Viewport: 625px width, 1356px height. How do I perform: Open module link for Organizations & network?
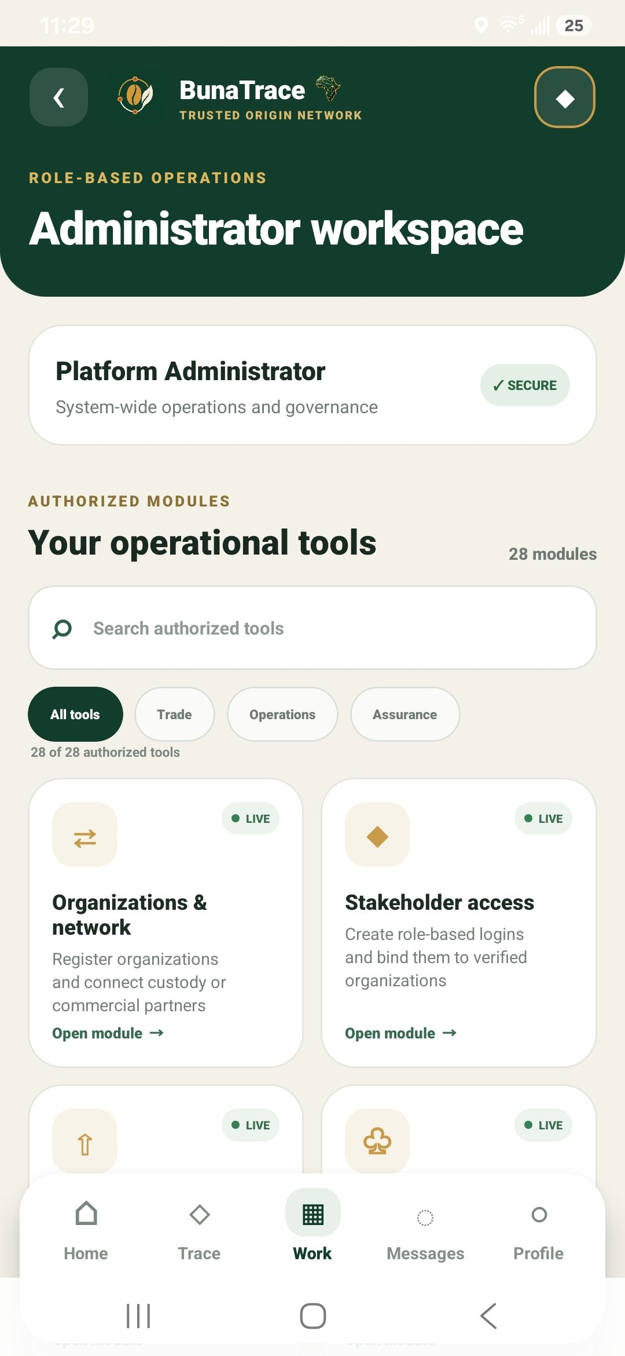coord(108,1033)
